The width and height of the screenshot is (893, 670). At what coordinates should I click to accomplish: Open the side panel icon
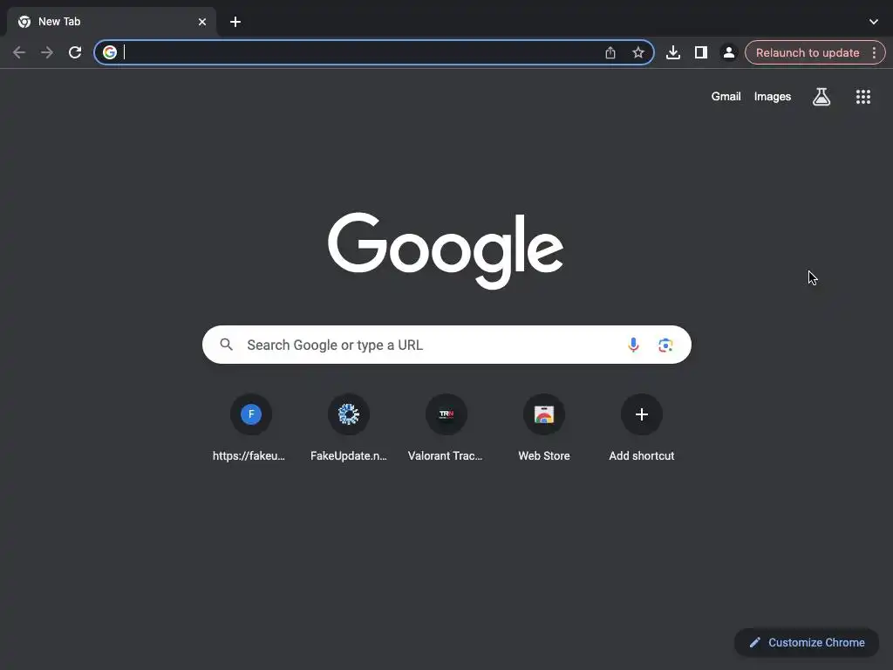[x=700, y=52]
